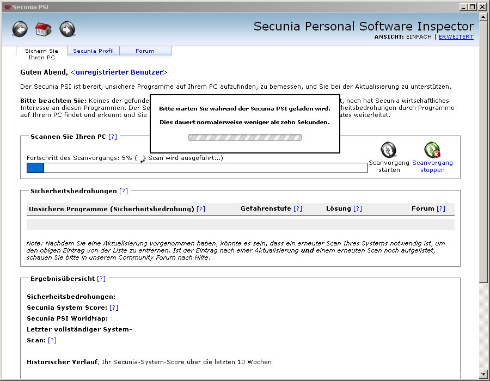The height and width of the screenshot is (381, 490).
Task: Click the loading dialog progress bar
Action: point(244,137)
